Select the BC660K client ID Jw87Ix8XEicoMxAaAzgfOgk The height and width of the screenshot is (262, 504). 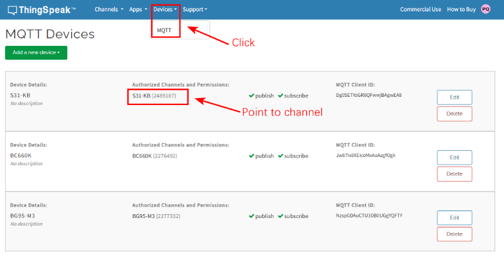coord(366,155)
